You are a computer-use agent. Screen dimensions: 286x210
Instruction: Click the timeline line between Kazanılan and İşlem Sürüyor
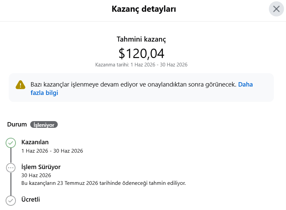pos(11,155)
